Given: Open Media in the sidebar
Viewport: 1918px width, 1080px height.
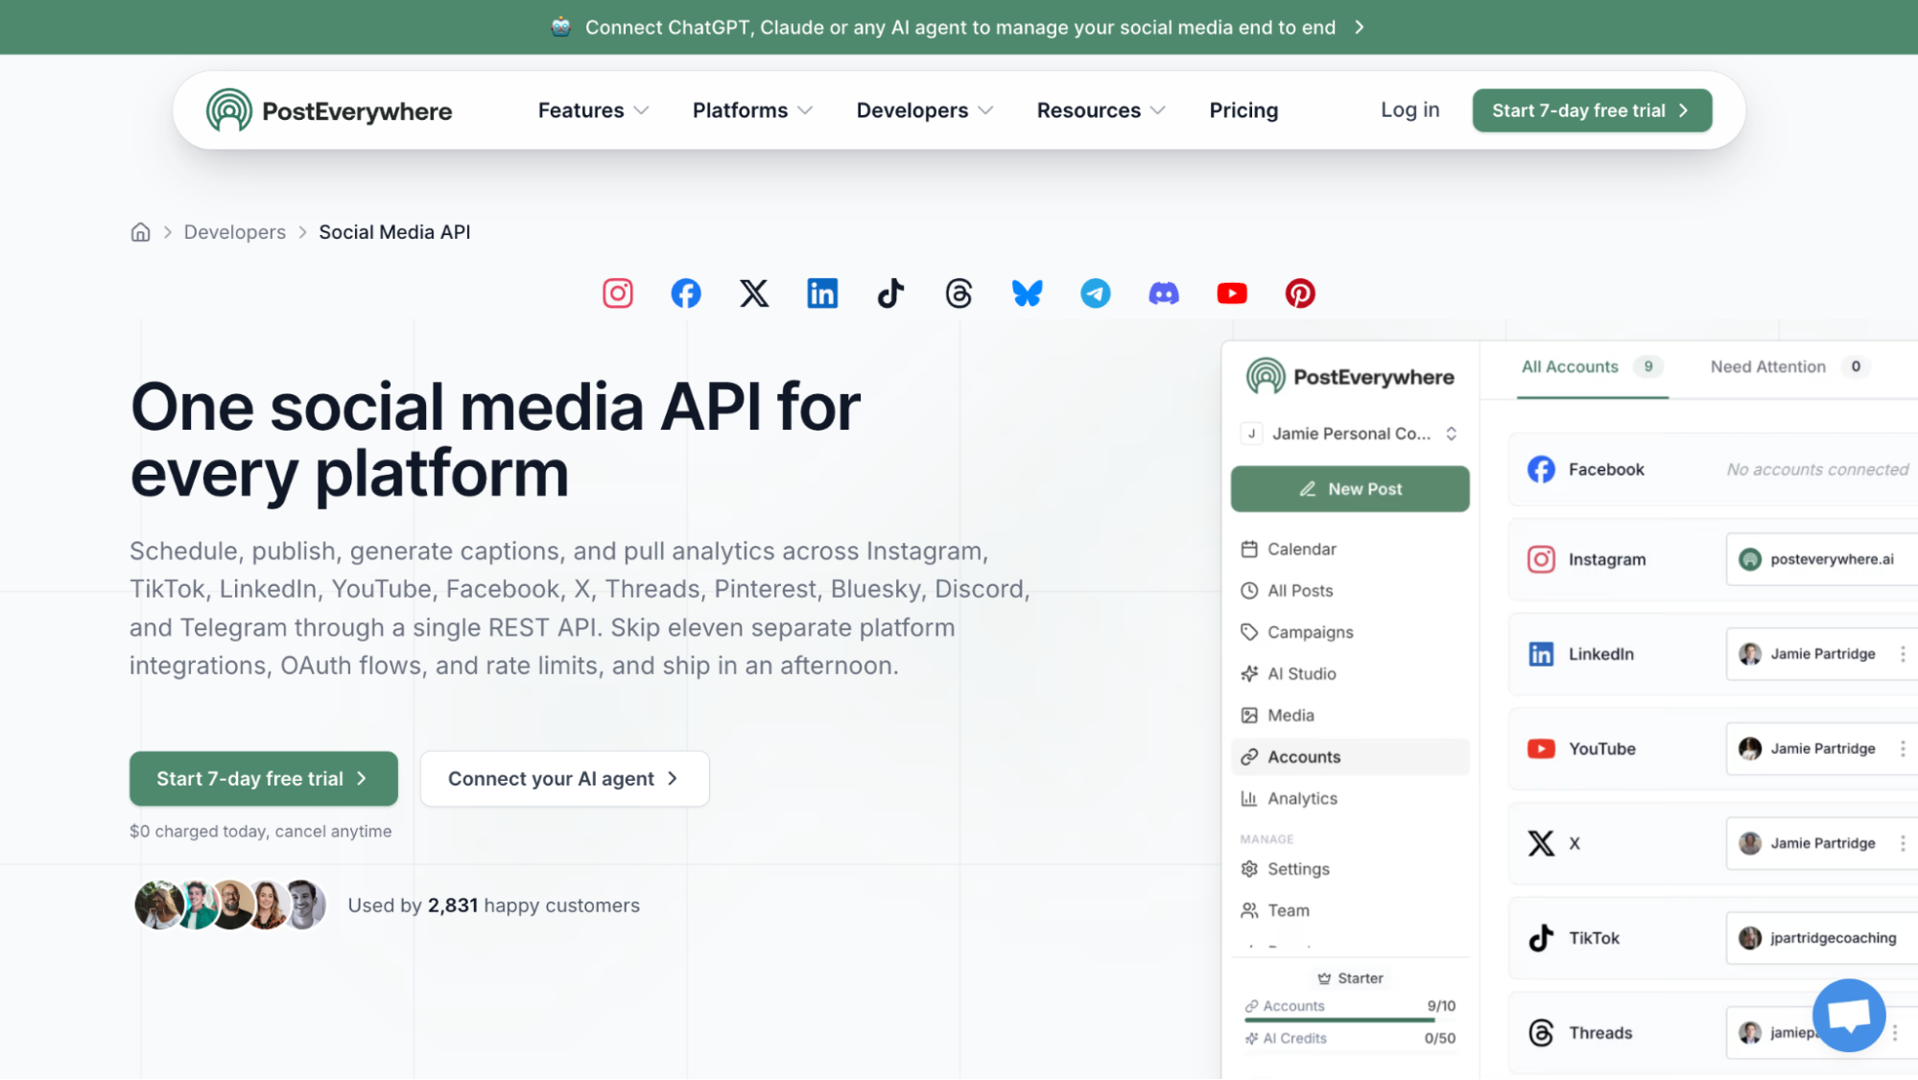Looking at the screenshot, I should (1350, 716).
